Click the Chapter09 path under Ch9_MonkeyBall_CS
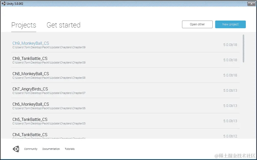Viewport: 257px width, 160px height. 49,47
